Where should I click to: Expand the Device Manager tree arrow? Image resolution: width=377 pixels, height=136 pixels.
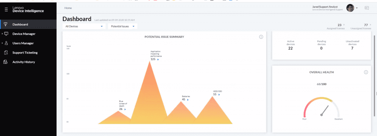2,34
